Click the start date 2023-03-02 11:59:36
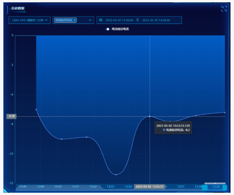 point(119,20)
